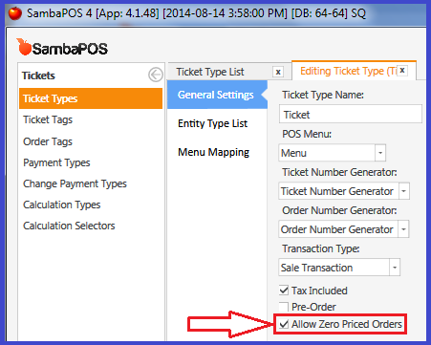Open Calculation Selectors in the sidebar
This screenshot has height=345, width=431.
69,226
